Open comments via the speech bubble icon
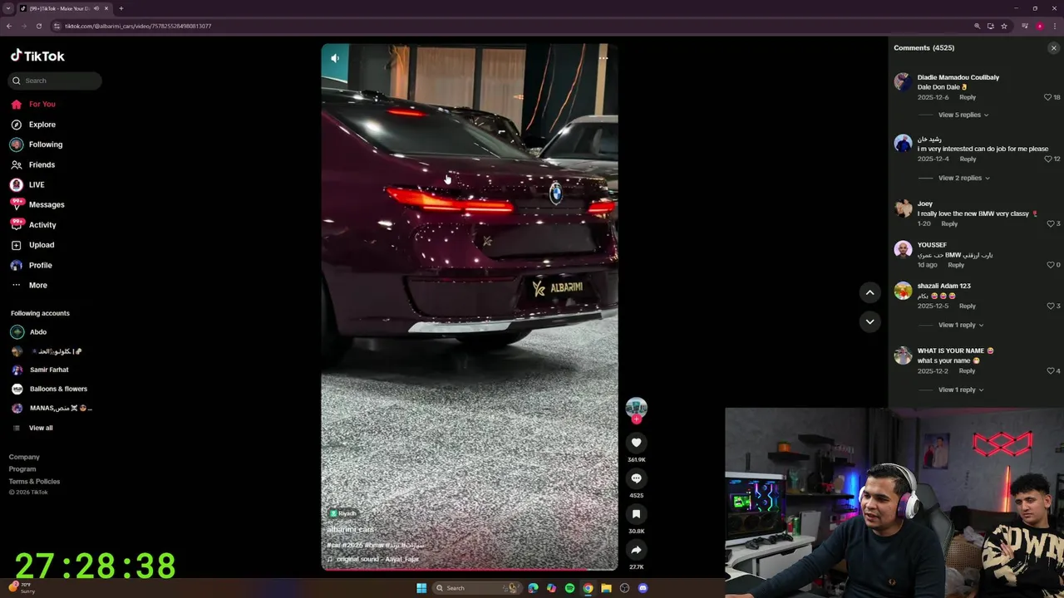The width and height of the screenshot is (1064, 598). [x=636, y=478]
